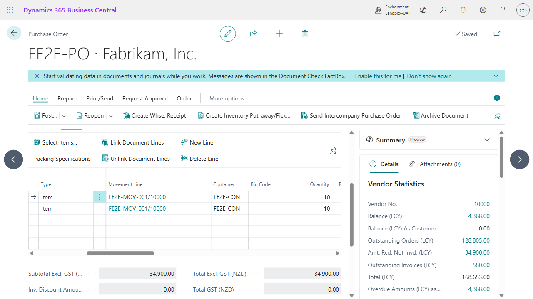The image size is (533, 299).
Task: Go to previous record arrow
Action: click(x=13, y=159)
